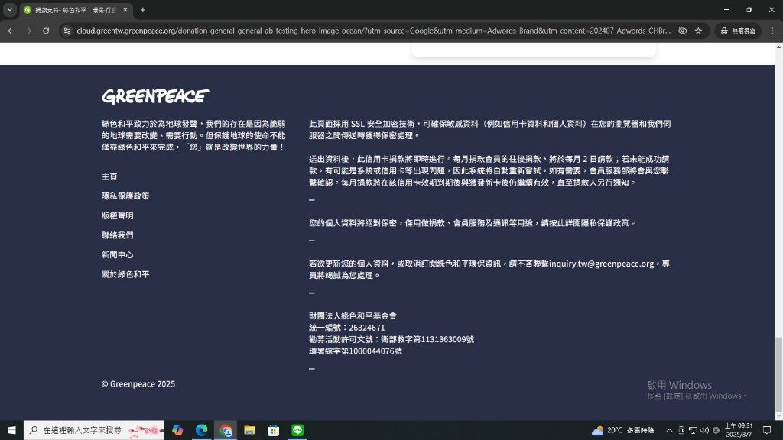Viewport: 783px width, 440px height.
Task: Open the incognito mode indicator button
Action: (x=738, y=31)
